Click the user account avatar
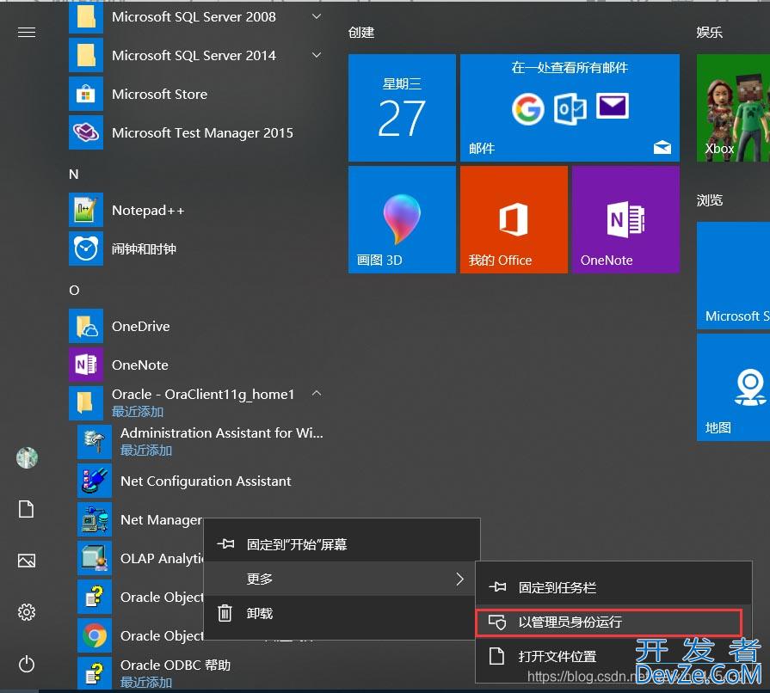The height and width of the screenshot is (693, 770). [27, 457]
